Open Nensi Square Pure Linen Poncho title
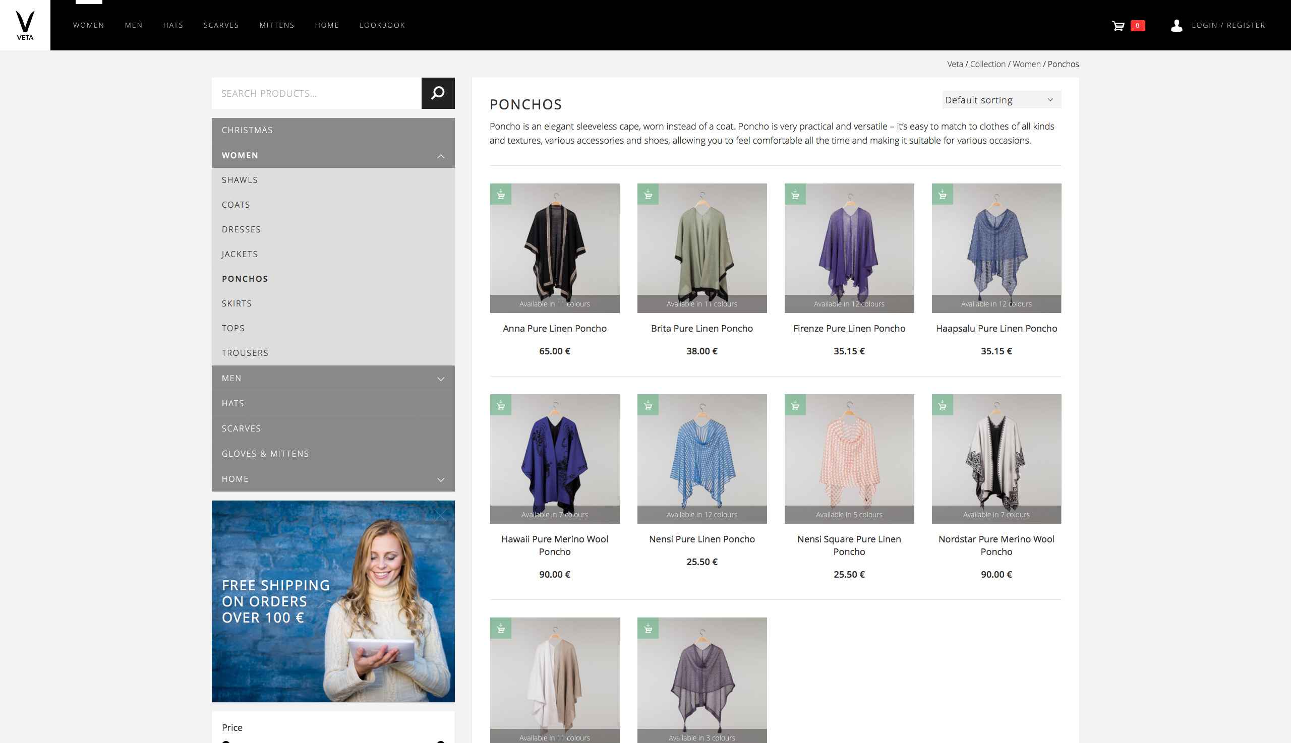 (x=849, y=545)
